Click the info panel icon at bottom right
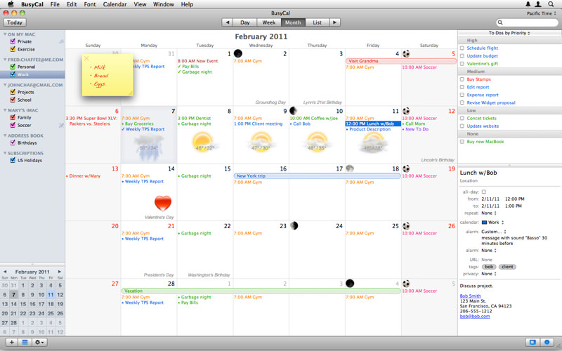 [548, 342]
